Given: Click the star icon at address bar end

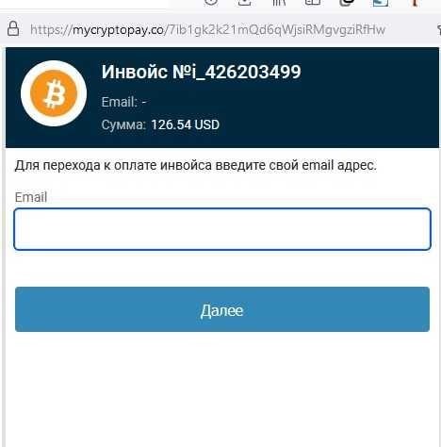Looking at the screenshot, I should coord(439,30).
